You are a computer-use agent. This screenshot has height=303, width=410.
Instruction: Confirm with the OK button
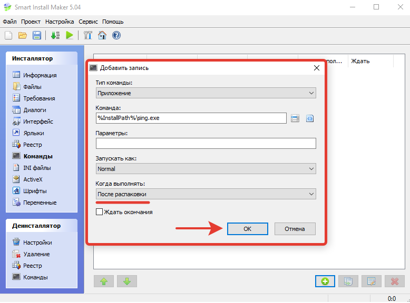click(x=247, y=229)
